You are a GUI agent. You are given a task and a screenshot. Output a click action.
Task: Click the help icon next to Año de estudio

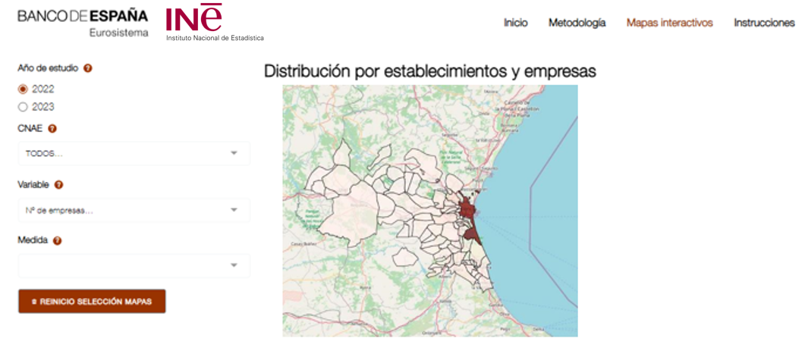(88, 68)
